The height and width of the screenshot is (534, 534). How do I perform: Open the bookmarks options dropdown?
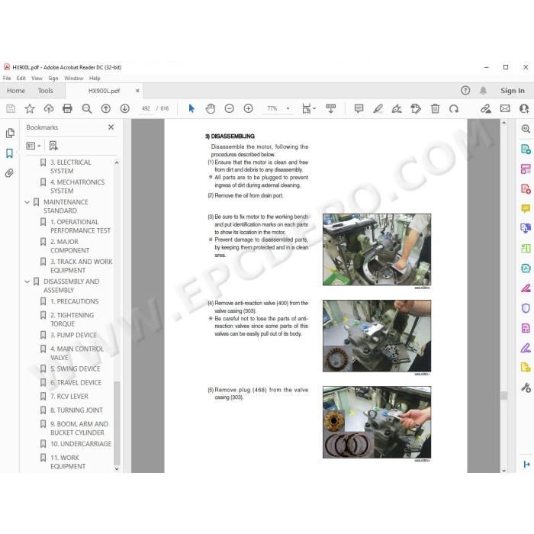click(34, 146)
